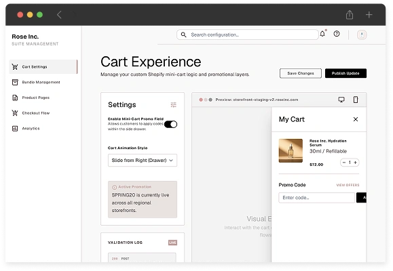Click the promo code apply button

coord(361,198)
